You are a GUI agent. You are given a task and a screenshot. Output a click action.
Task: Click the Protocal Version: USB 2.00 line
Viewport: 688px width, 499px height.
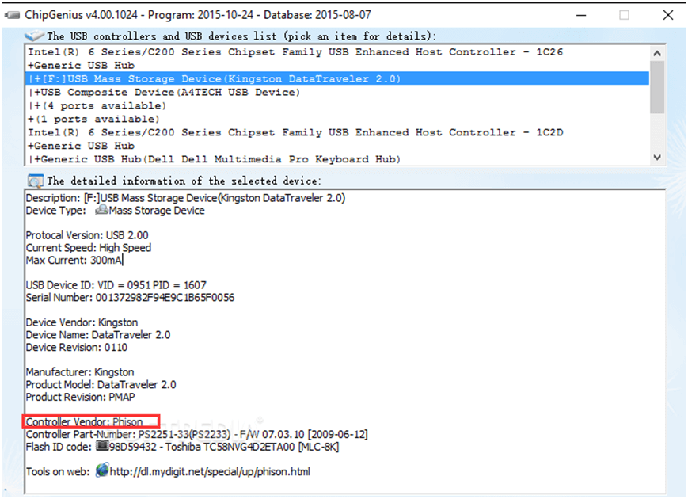pos(87,235)
